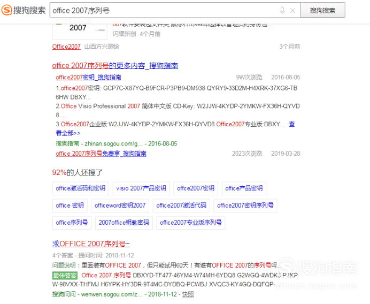
Task: Open 求OFFICE 2007序列号~ result
Action: click(x=91, y=244)
